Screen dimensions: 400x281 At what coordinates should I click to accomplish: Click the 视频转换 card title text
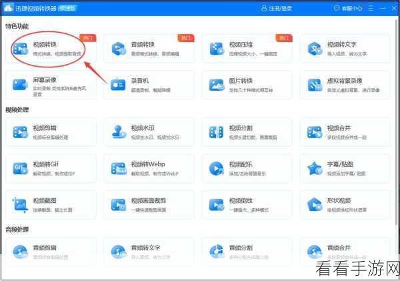(45, 45)
